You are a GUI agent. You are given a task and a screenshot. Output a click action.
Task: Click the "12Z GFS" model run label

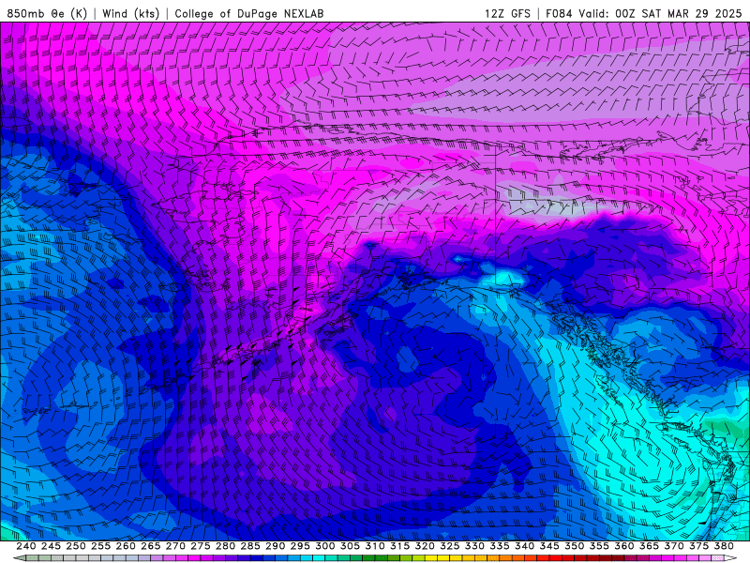[x=507, y=13]
